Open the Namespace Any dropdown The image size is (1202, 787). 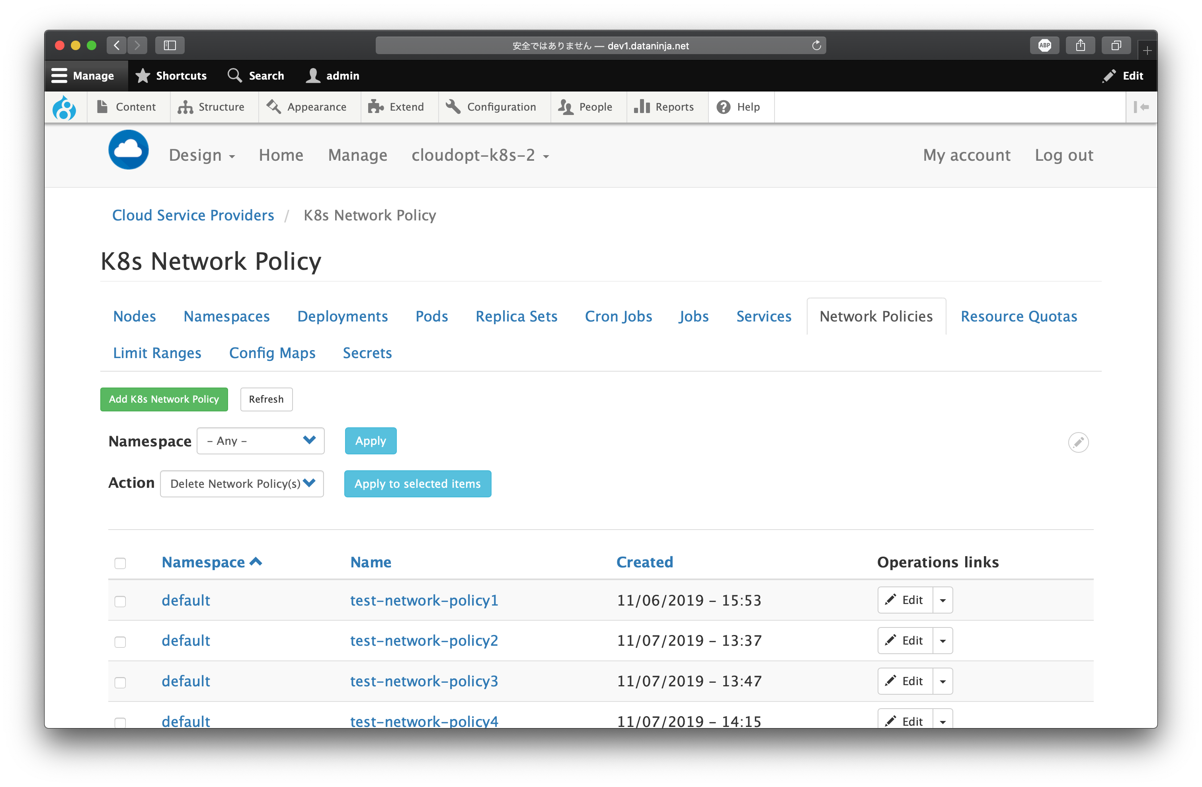click(260, 440)
